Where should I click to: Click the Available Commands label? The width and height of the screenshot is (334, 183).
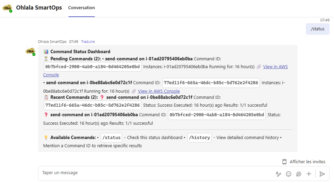73,138
